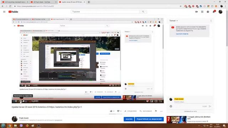Switch to the first browser tab

[x=15, y=2]
